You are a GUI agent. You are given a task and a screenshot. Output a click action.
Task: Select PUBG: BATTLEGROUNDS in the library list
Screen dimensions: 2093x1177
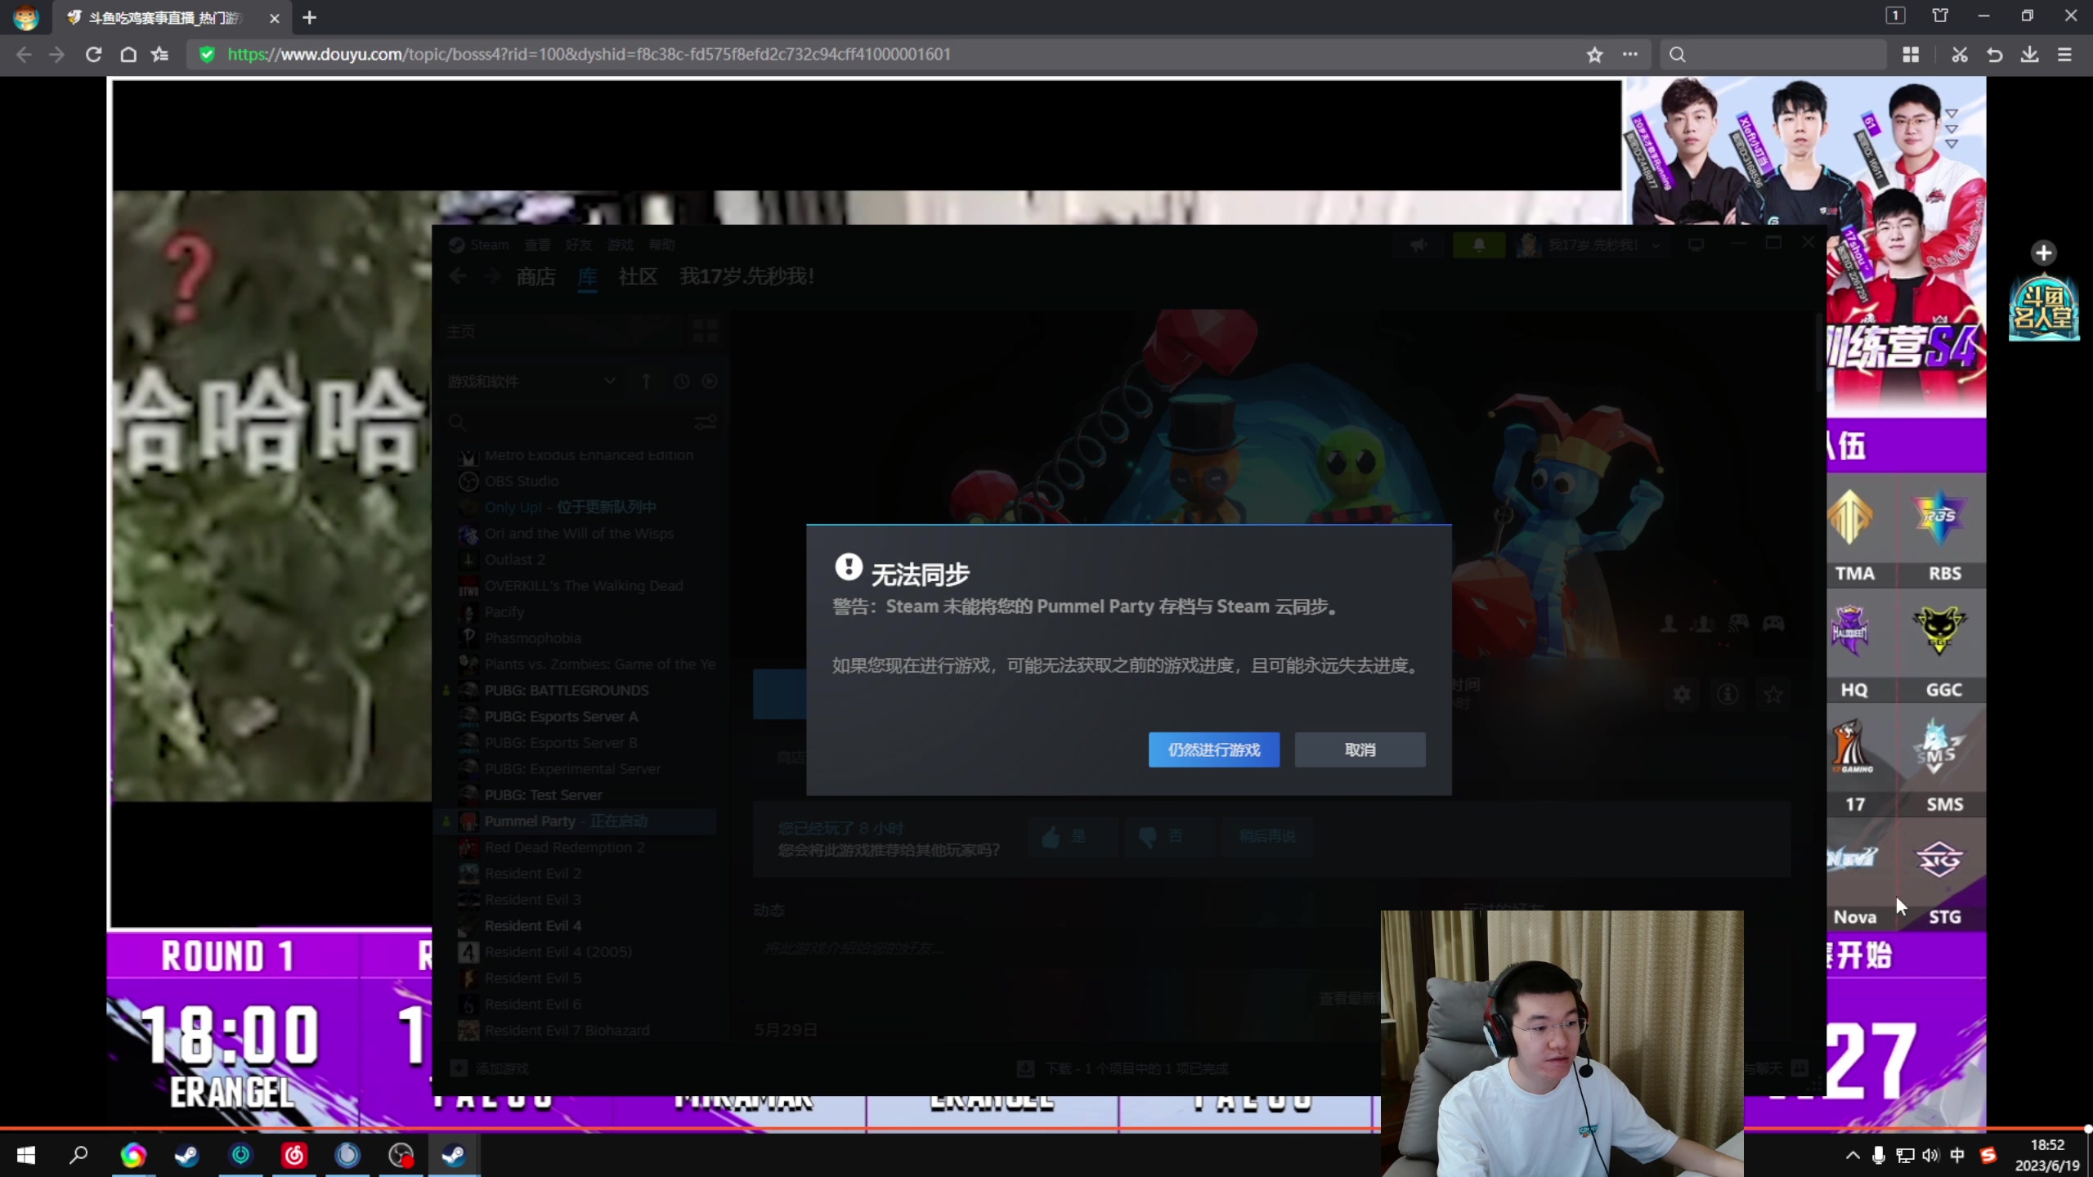click(566, 691)
